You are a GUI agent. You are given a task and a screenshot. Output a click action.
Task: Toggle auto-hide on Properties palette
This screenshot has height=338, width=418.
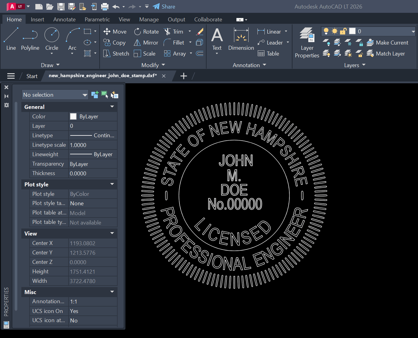tap(6, 96)
